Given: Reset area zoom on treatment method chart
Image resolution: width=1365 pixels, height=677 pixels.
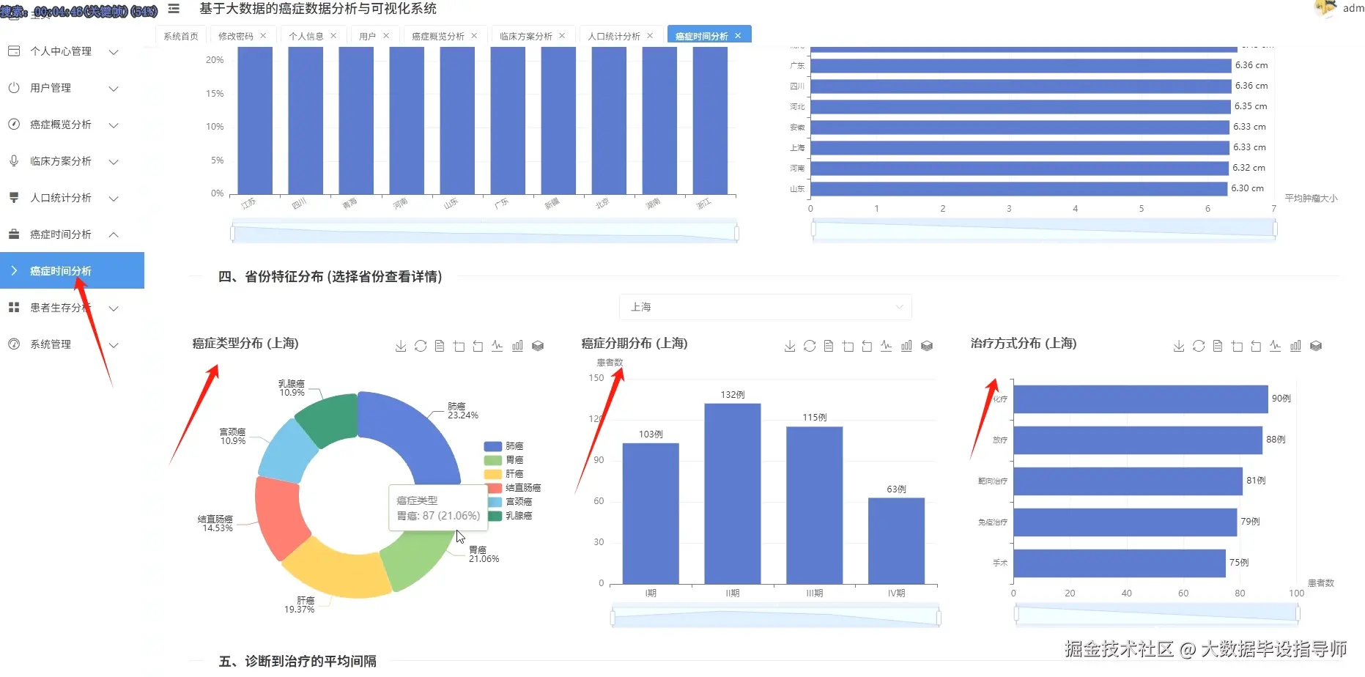Looking at the screenshot, I should [1256, 346].
